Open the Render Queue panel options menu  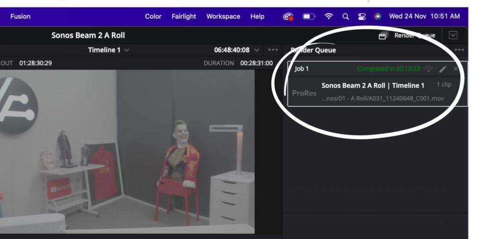(459, 50)
